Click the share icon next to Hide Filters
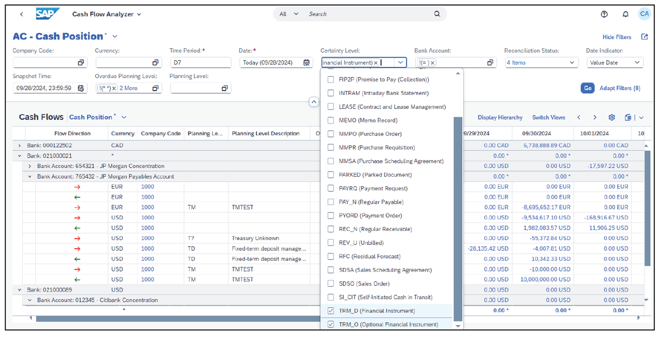Screen dimensions: 660x337 click(x=645, y=37)
